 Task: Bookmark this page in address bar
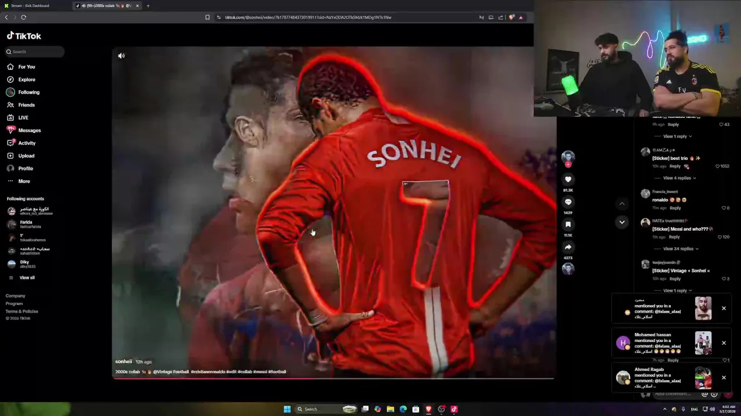click(207, 17)
